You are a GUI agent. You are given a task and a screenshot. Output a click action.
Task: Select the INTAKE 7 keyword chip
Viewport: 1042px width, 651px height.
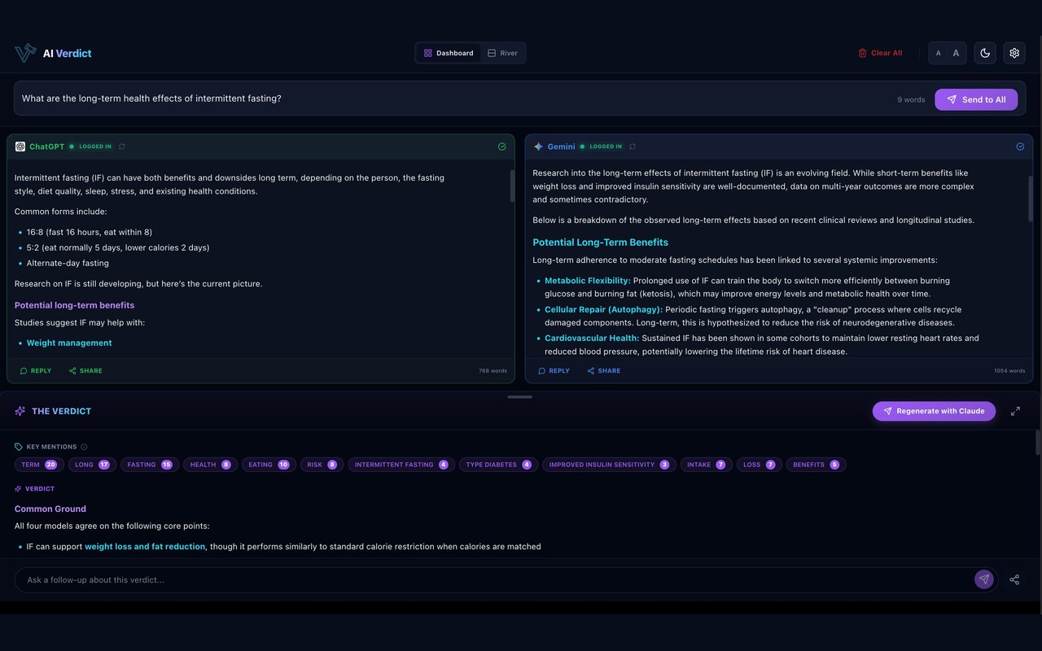tap(707, 465)
